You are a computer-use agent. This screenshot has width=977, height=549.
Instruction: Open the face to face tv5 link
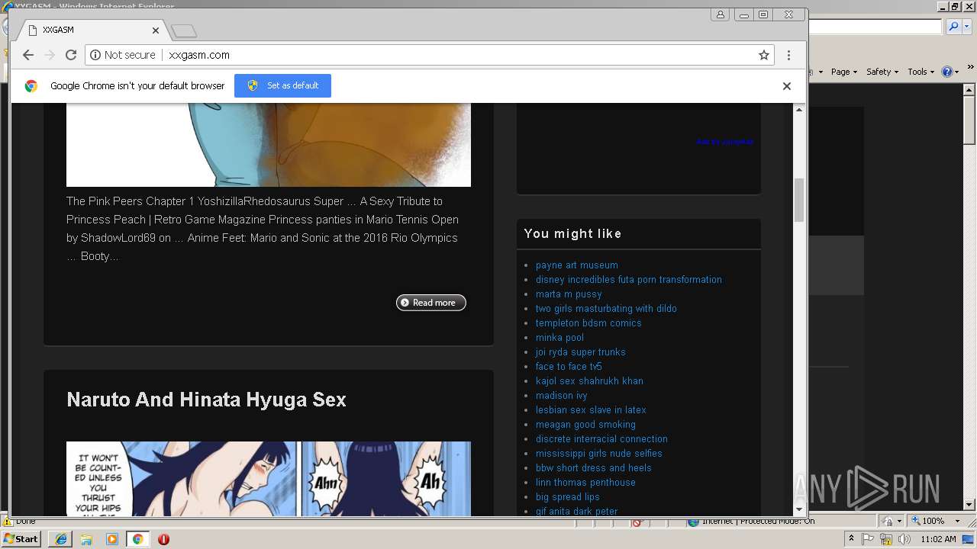tap(569, 367)
